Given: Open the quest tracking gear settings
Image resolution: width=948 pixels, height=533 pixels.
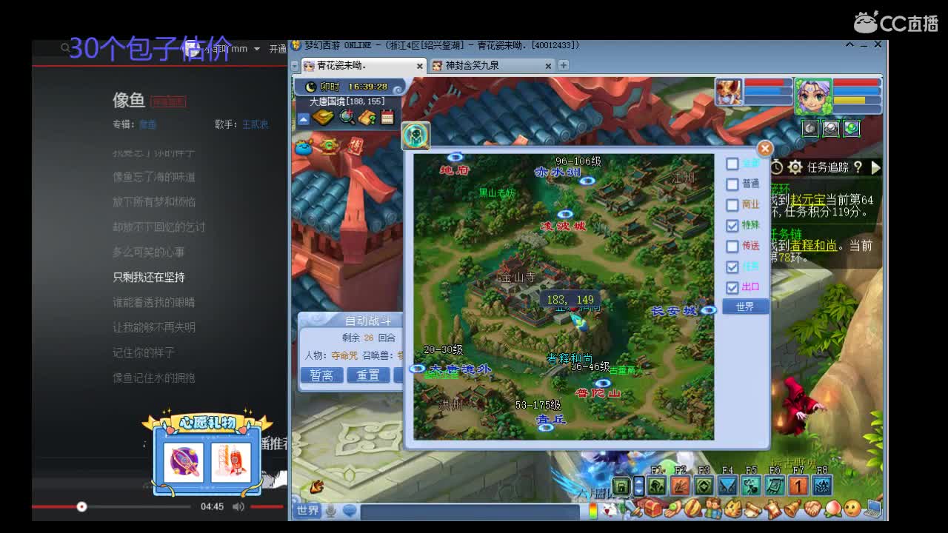Looking at the screenshot, I should (795, 167).
